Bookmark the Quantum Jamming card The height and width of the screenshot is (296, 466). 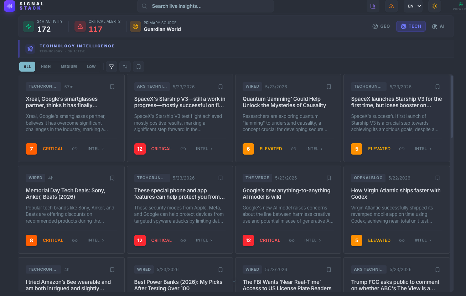click(329, 87)
